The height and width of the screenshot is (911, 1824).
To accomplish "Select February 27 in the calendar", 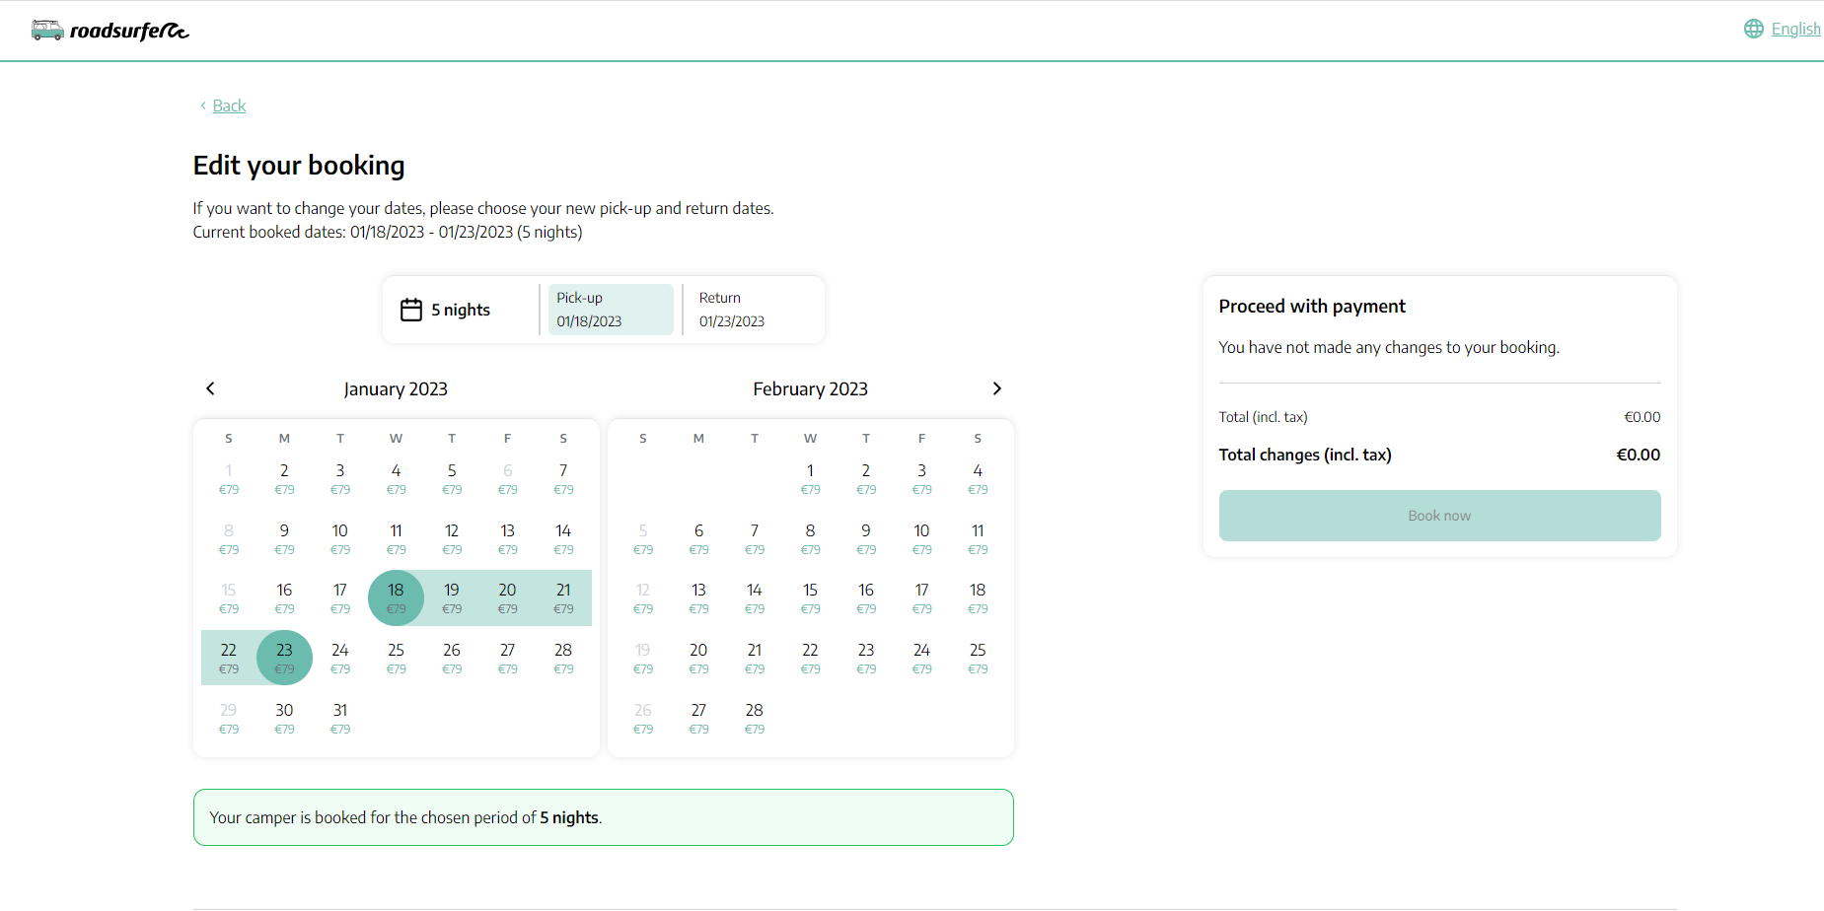I will point(698,718).
